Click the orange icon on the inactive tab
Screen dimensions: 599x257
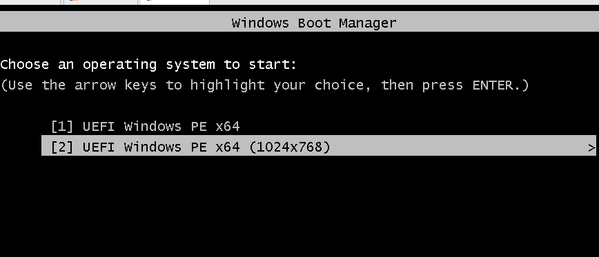(74, 1)
